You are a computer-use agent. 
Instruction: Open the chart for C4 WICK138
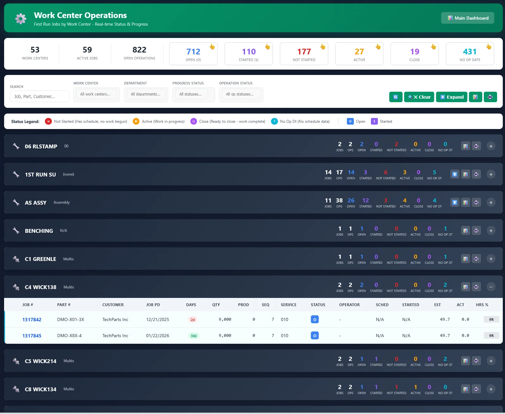pos(465,287)
